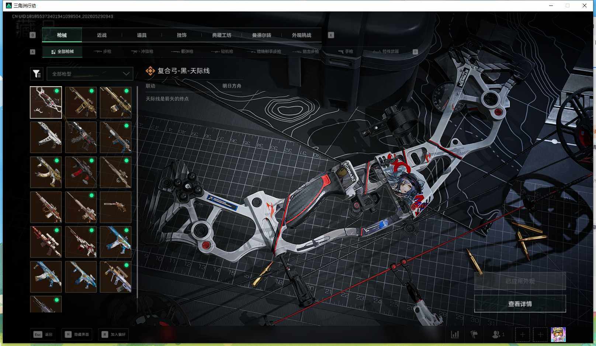Click the 联动 label

coord(150,86)
